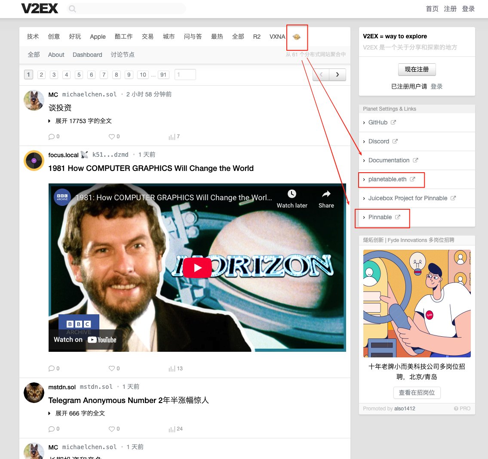Go to next page arrow

pos(338,74)
